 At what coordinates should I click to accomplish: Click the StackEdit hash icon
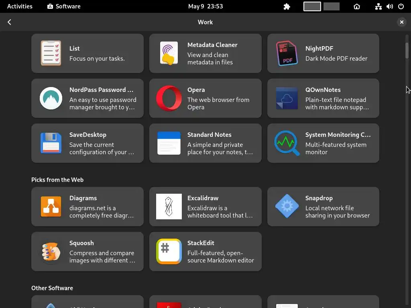click(169, 251)
